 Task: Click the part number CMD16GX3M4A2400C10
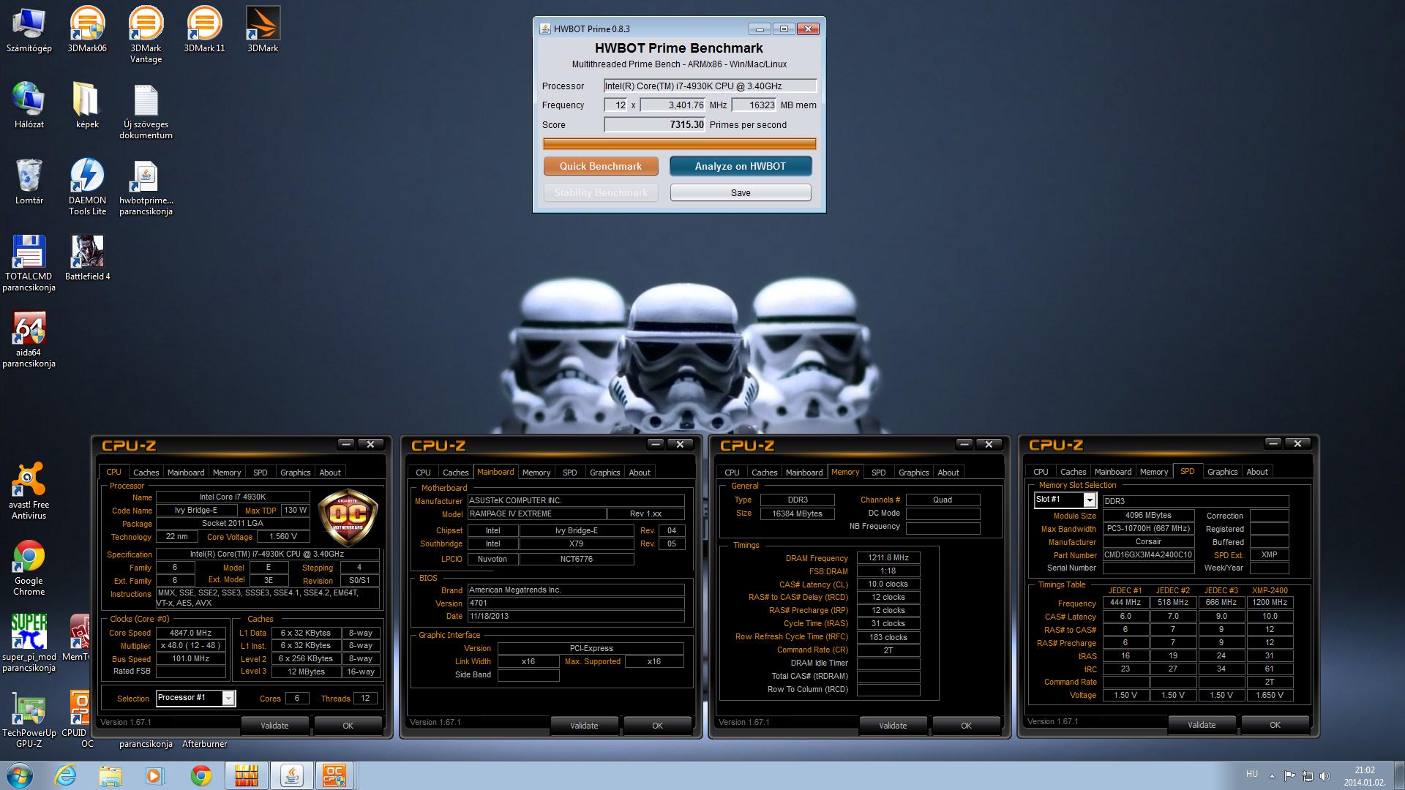tap(1148, 554)
